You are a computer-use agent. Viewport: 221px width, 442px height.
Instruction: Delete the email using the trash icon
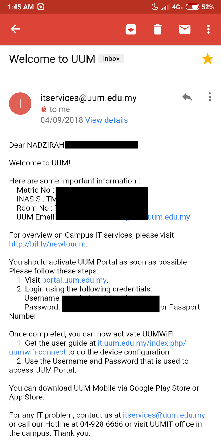158,29
